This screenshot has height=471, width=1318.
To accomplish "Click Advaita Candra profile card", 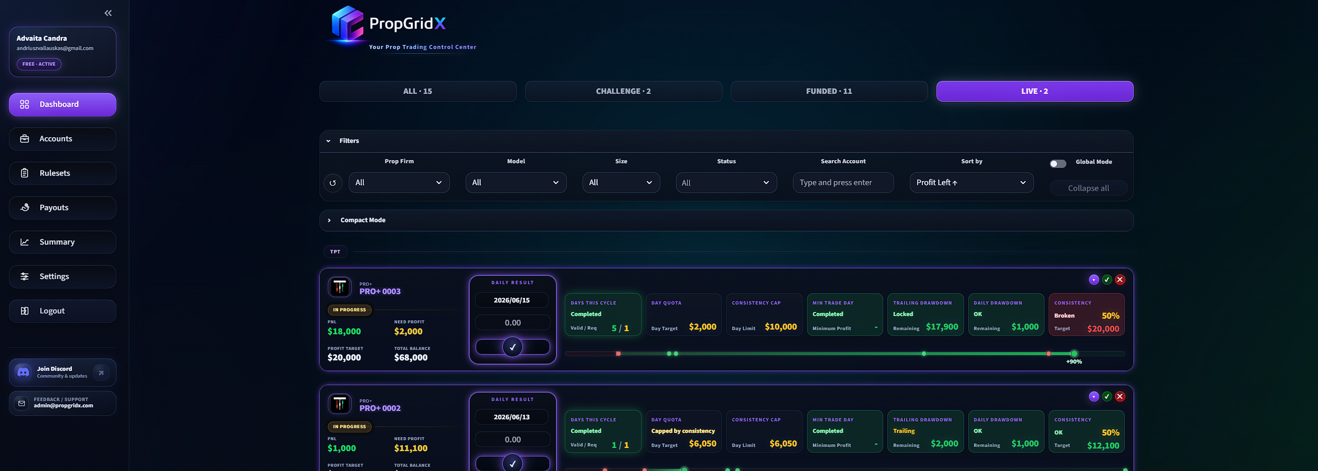I will pos(63,52).
